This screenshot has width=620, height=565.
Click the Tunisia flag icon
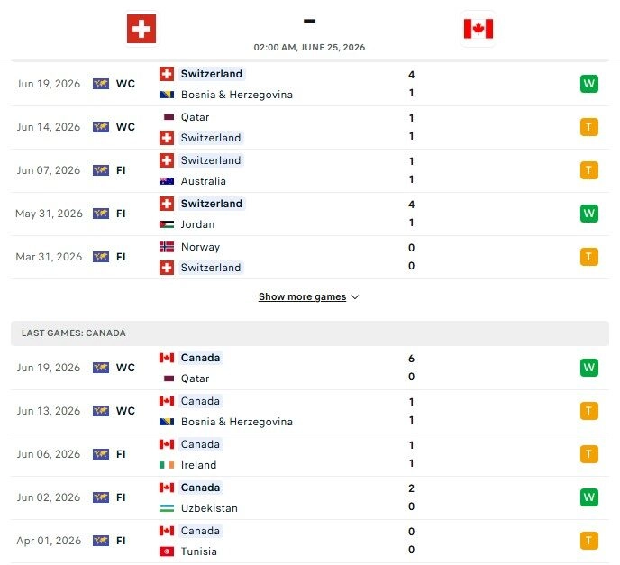click(167, 551)
